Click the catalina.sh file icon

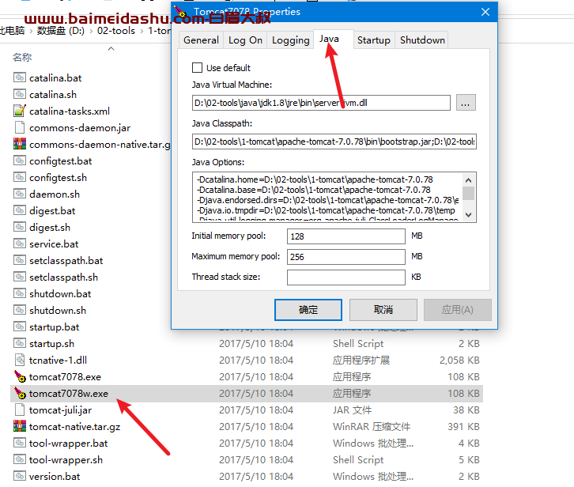20,94
